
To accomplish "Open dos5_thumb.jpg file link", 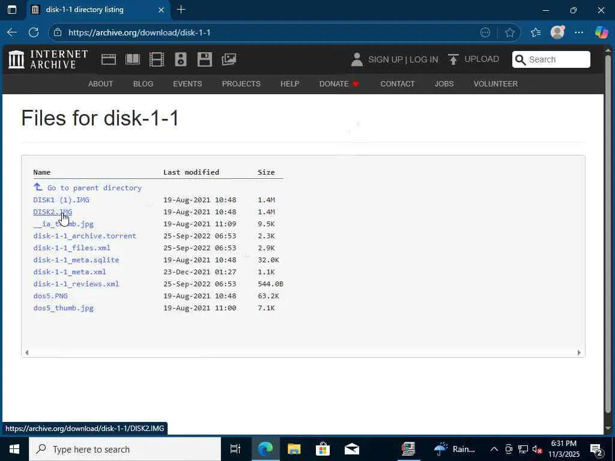I will point(64,308).
